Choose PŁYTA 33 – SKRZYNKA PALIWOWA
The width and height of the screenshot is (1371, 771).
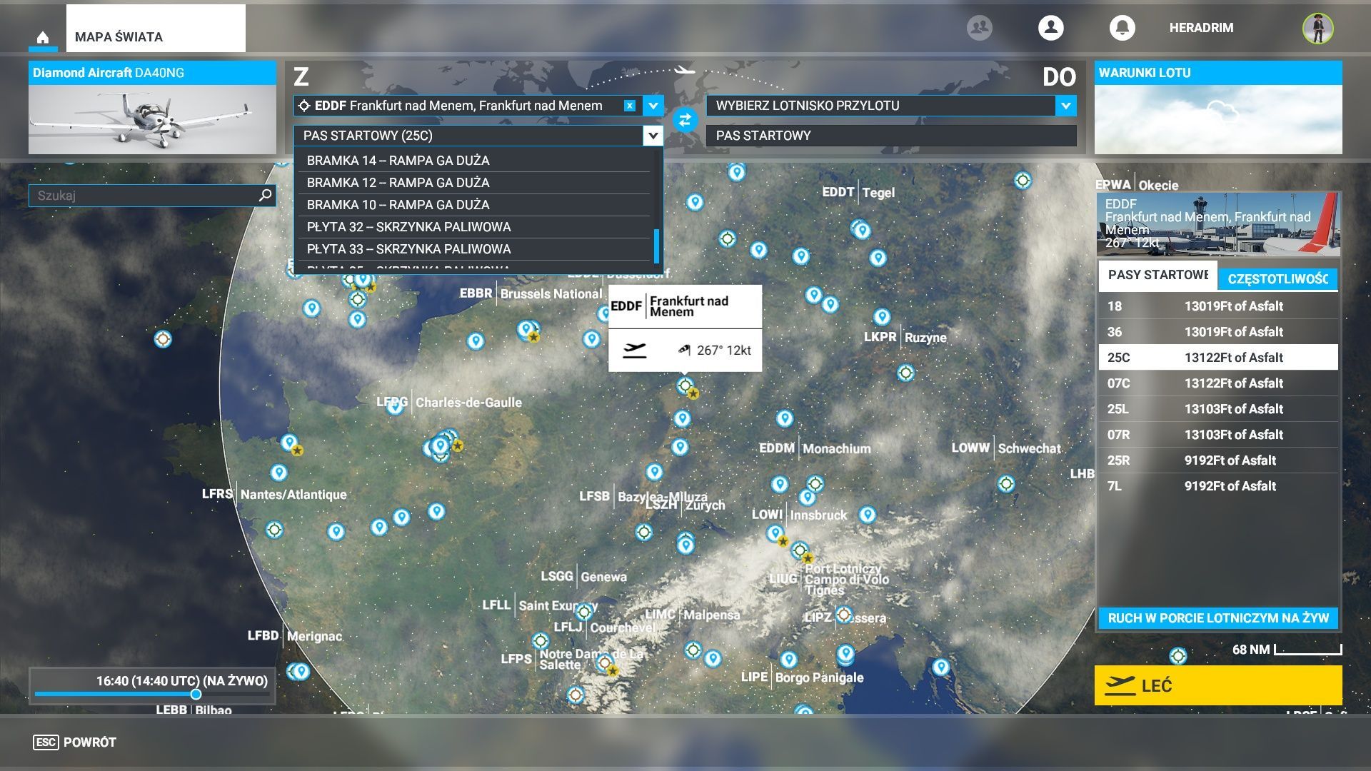(474, 249)
